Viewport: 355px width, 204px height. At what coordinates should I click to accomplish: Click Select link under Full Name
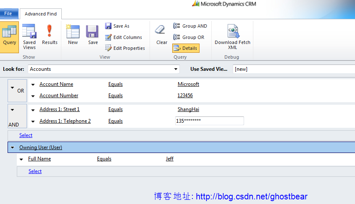click(x=35, y=171)
